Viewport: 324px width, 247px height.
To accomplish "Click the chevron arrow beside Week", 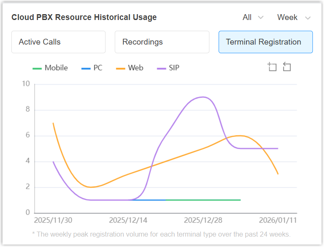I will (308, 18).
